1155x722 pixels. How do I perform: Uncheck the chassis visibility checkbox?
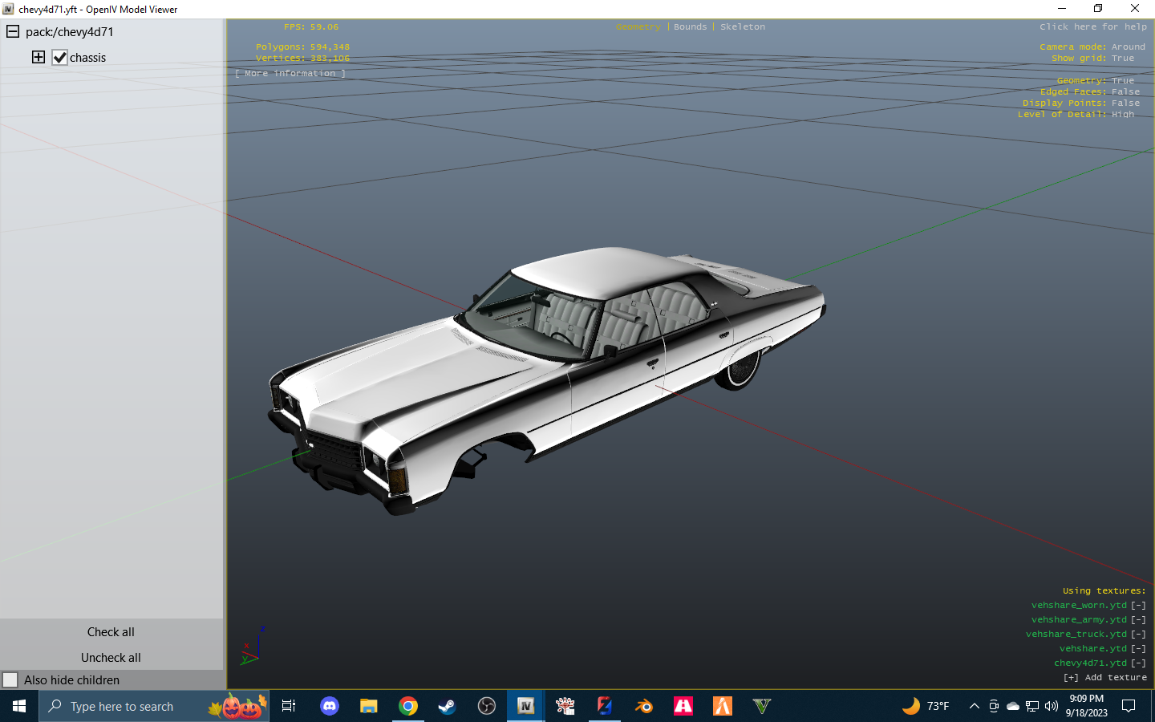[x=60, y=58]
